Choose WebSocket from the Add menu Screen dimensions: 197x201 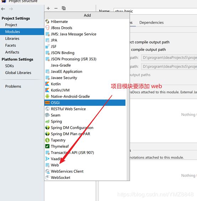[85, 178]
